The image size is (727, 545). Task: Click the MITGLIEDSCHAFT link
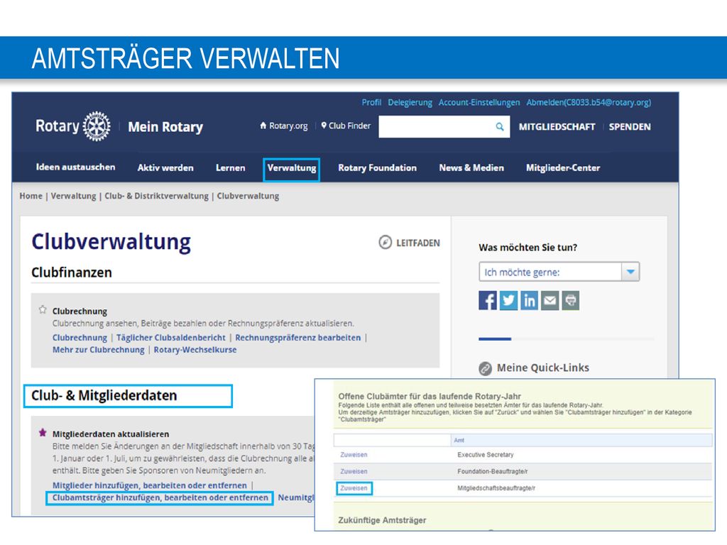[x=557, y=126]
